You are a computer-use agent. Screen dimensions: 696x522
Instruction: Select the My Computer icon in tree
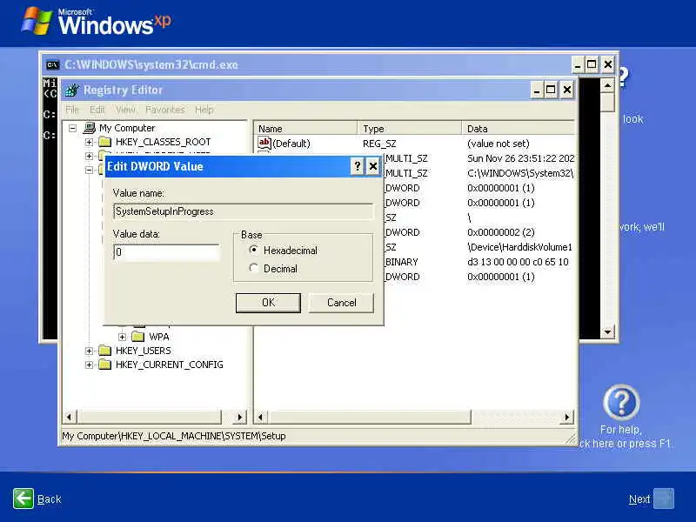90,128
